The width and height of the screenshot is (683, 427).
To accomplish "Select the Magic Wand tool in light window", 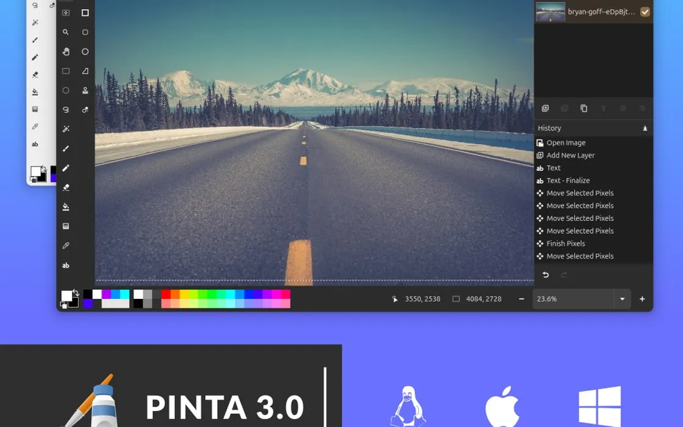I will [35, 22].
